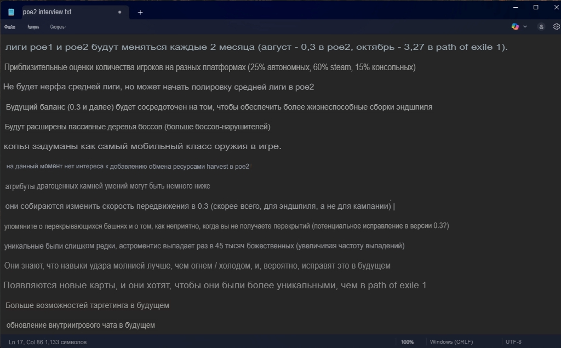Click the Notepad app icon in the title bar
The width and height of the screenshot is (561, 348).
pos(11,12)
